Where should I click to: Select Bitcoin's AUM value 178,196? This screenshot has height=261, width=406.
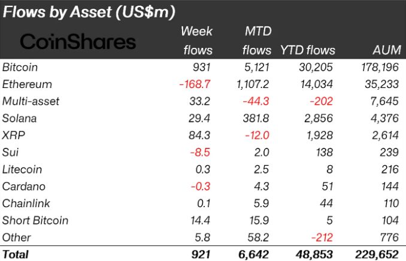tap(380, 67)
